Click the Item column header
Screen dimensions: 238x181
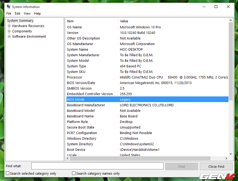(x=92, y=21)
